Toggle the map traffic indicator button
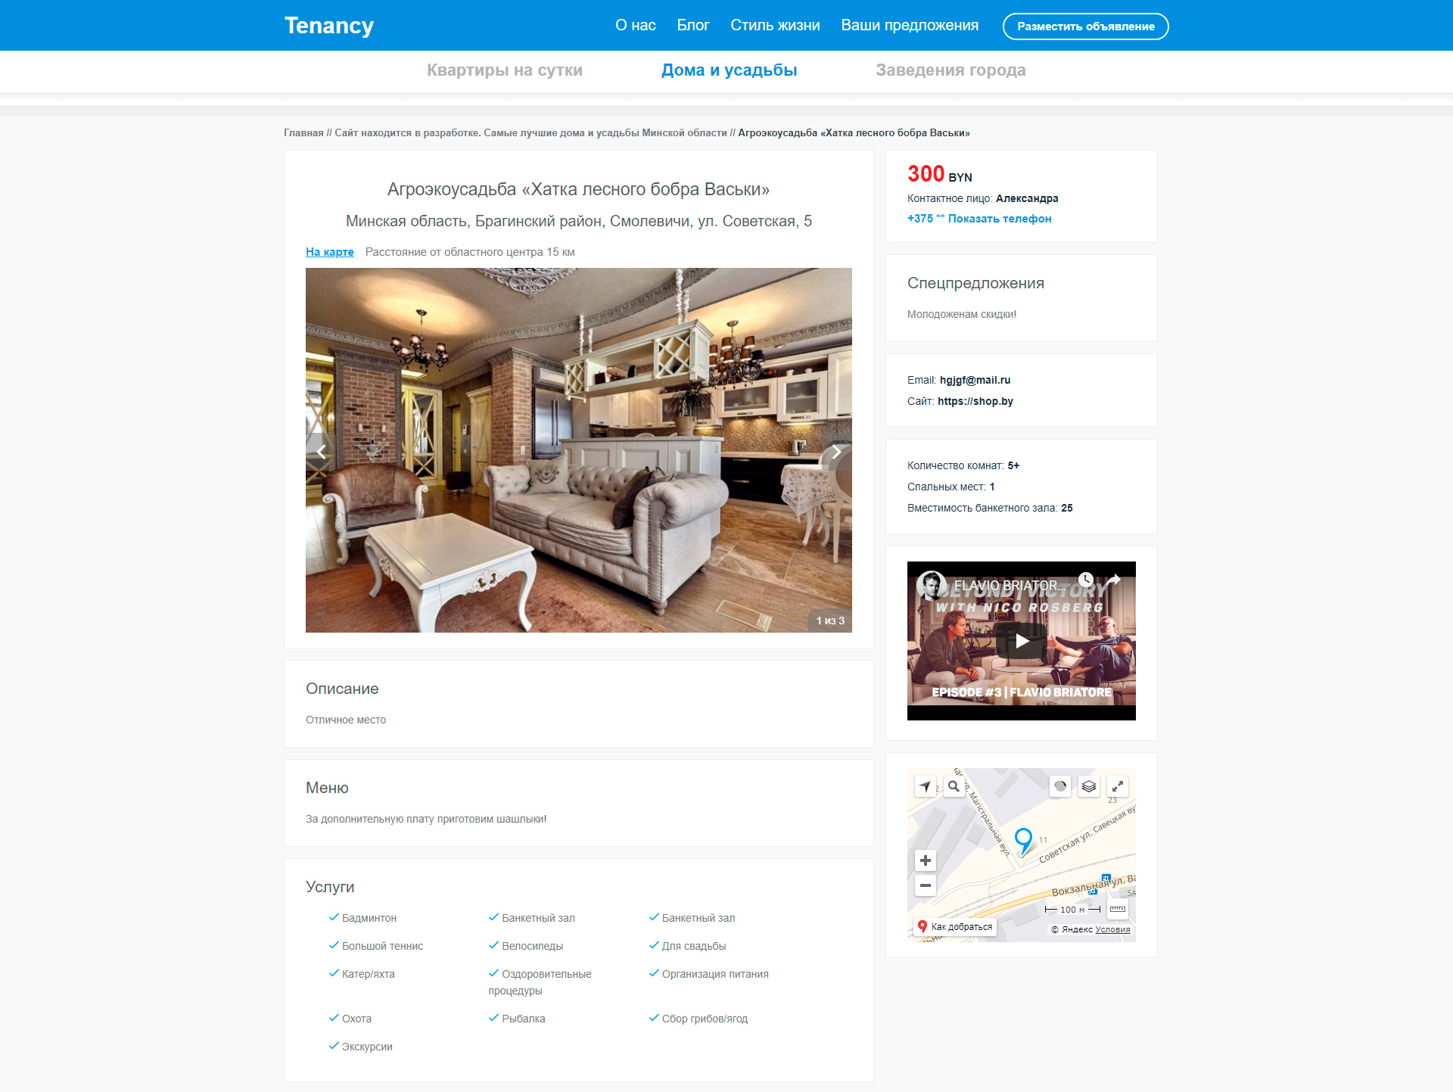 coord(1060,787)
